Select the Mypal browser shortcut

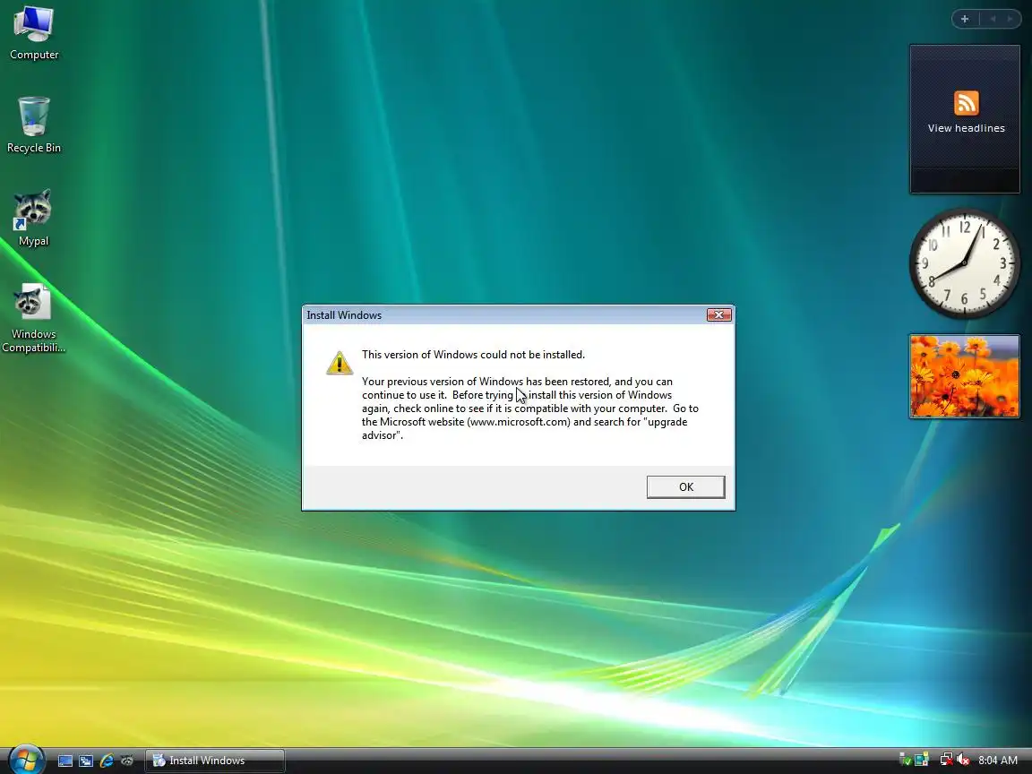[x=33, y=219]
